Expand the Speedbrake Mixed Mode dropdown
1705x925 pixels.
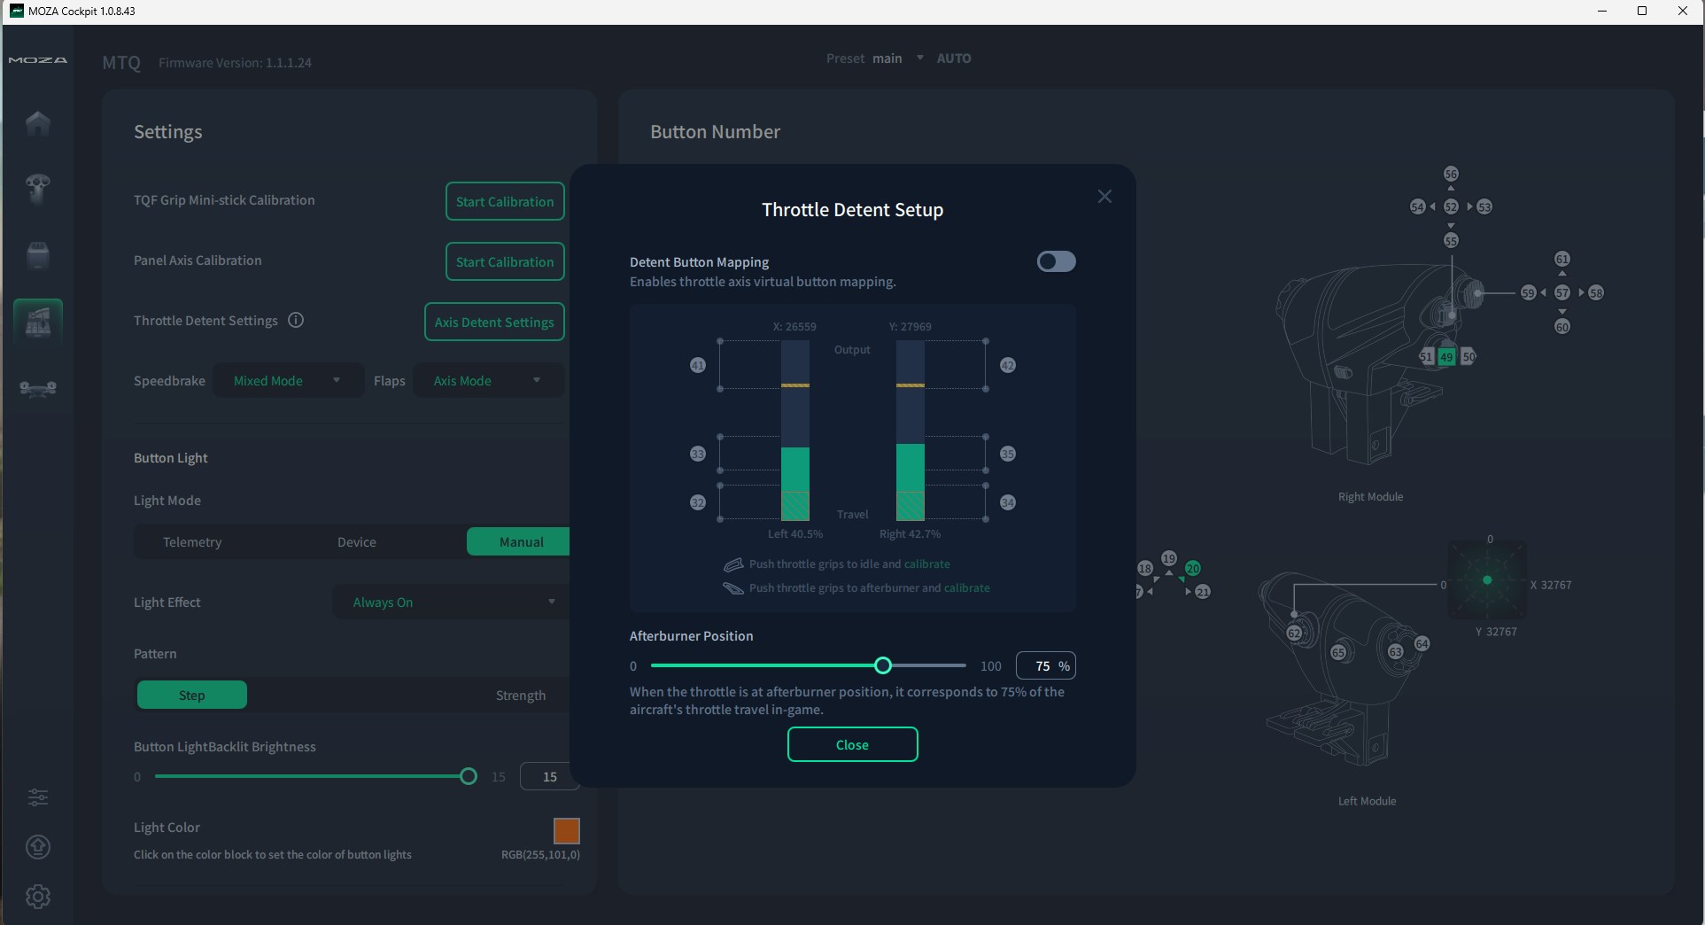coord(288,381)
